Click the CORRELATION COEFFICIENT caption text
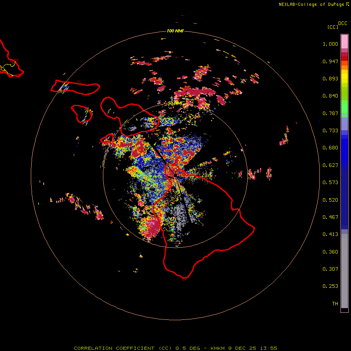351x351 pixels. click(114, 348)
